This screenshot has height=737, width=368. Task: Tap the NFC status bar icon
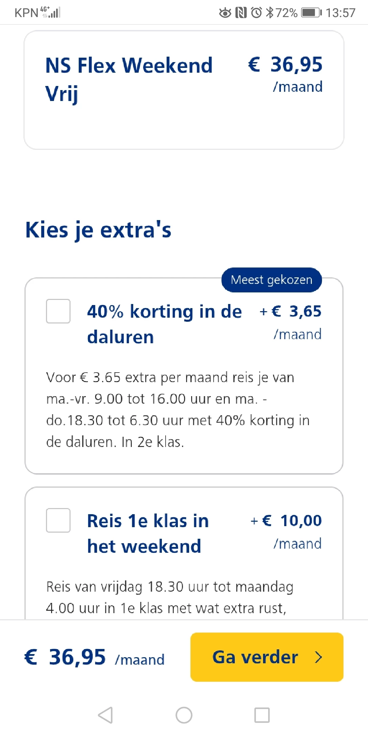(x=241, y=13)
